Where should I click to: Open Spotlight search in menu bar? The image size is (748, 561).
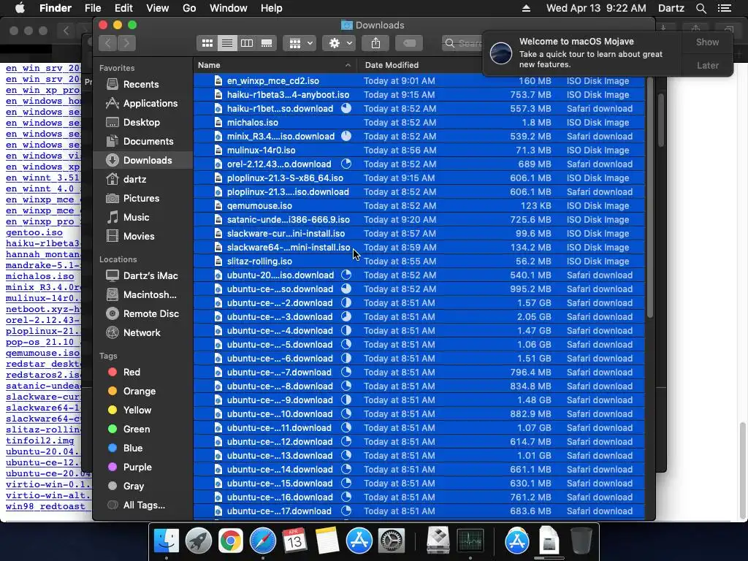click(x=701, y=8)
